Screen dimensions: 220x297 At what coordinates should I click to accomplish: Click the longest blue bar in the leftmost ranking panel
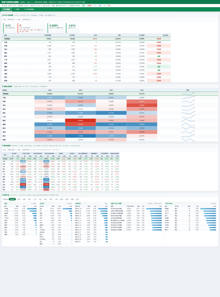pos(32,208)
